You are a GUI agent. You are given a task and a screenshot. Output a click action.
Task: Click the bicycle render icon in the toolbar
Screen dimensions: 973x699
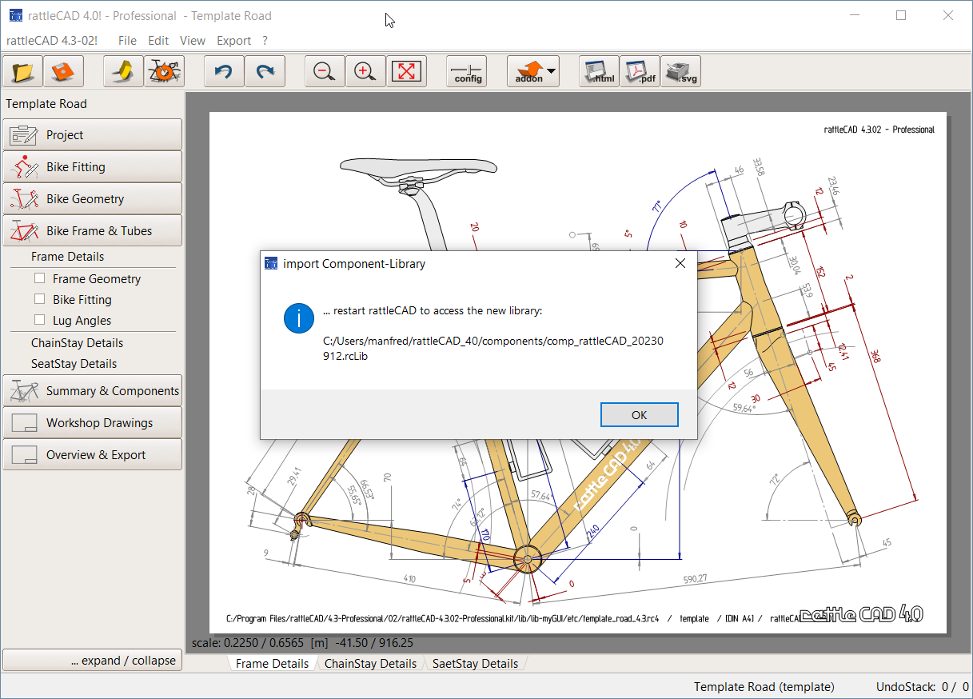point(165,71)
